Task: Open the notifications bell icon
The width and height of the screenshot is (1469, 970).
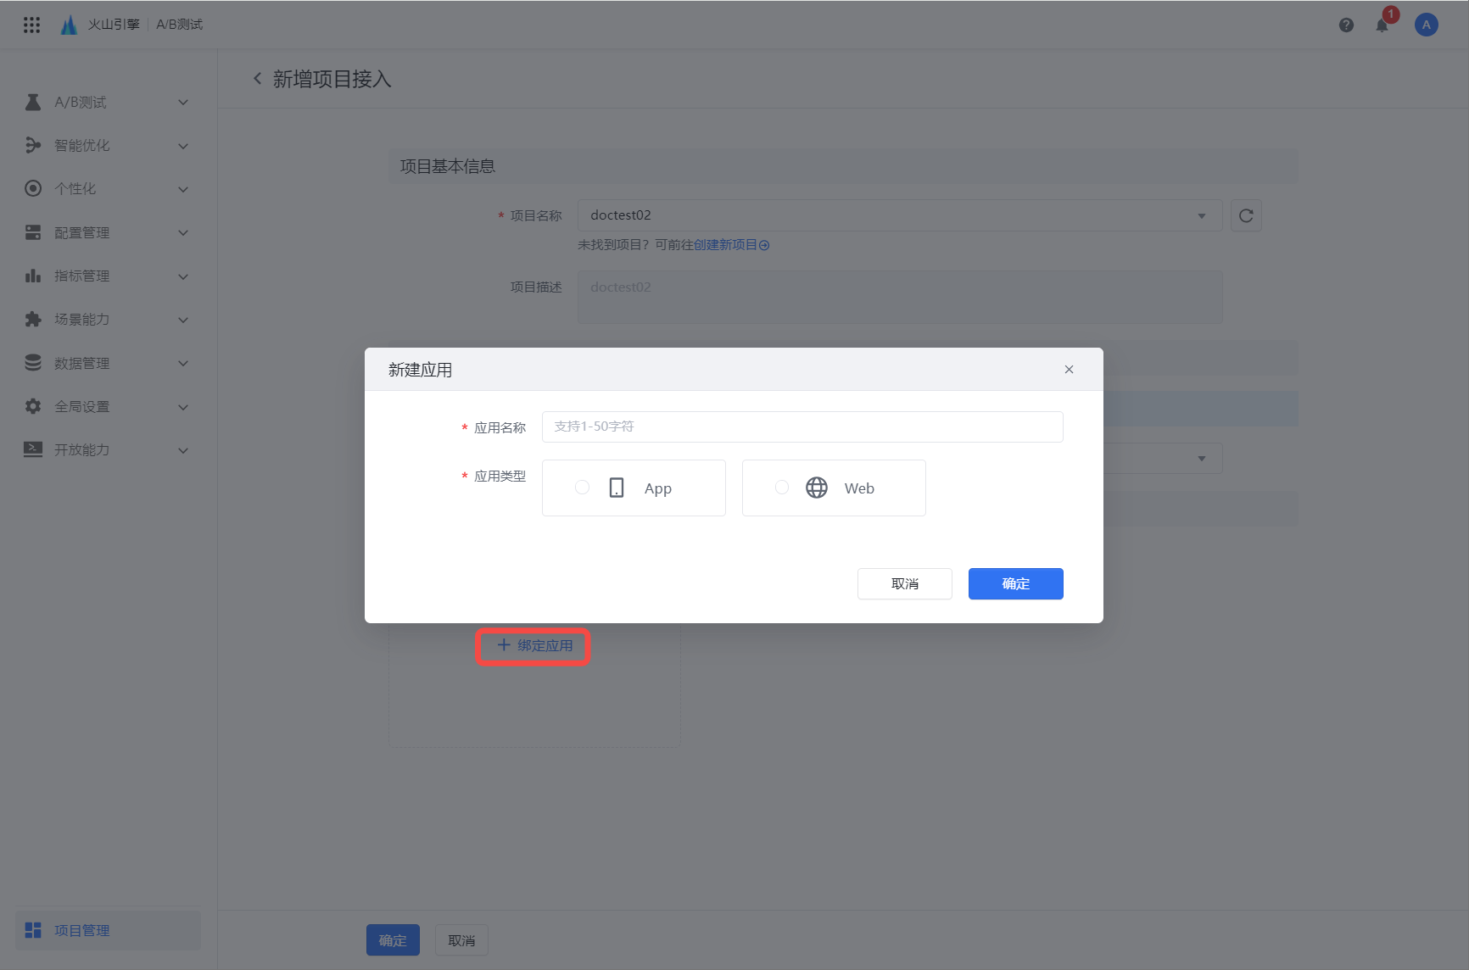Action: pyautogui.click(x=1382, y=25)
